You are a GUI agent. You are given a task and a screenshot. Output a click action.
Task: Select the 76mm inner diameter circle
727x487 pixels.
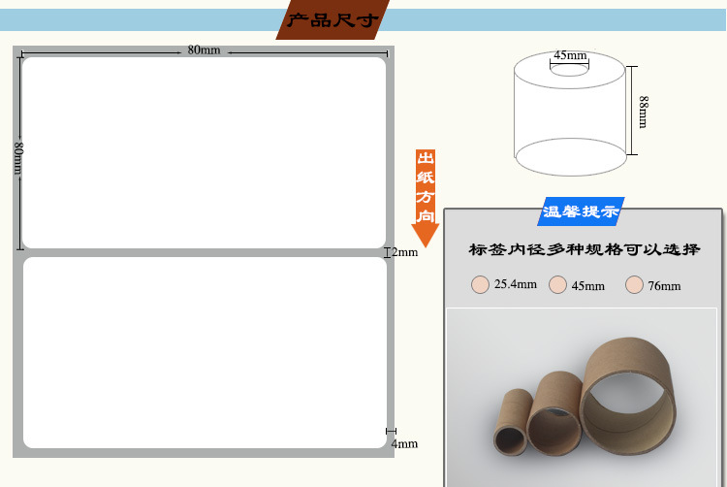click(x=635, y=284)
